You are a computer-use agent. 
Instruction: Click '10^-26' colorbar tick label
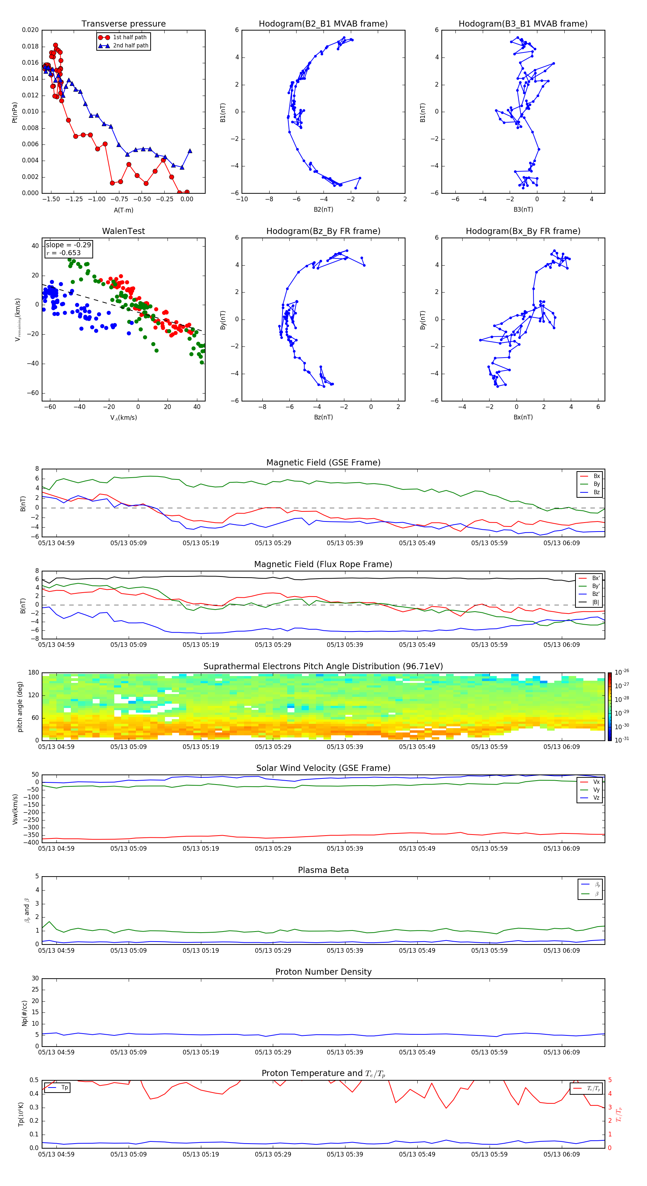click(x=622, y=672)
